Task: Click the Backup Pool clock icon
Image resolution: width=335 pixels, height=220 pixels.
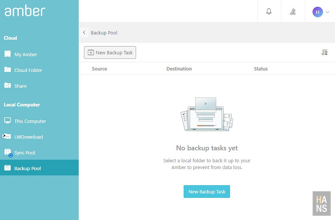Action: [7, 168]
